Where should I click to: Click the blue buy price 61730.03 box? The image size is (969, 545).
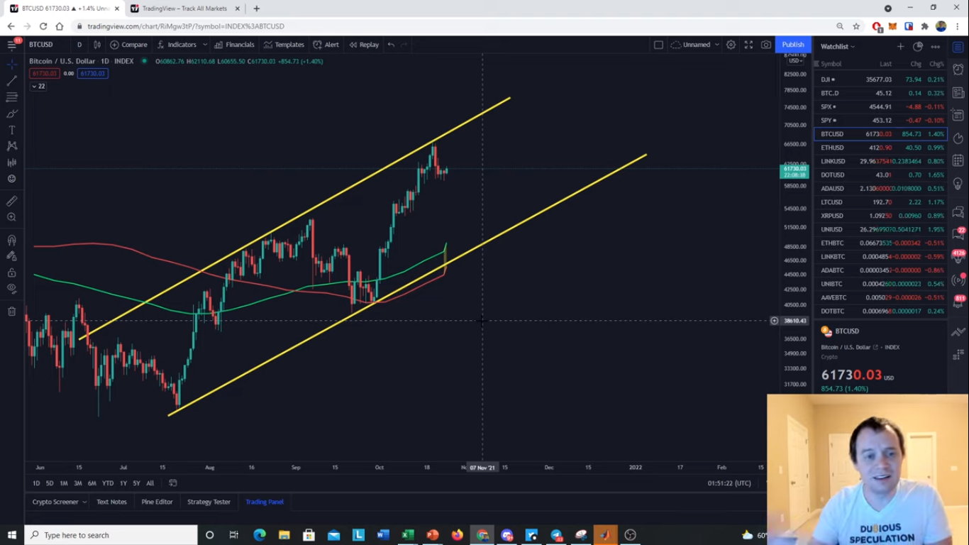[92, 74]
